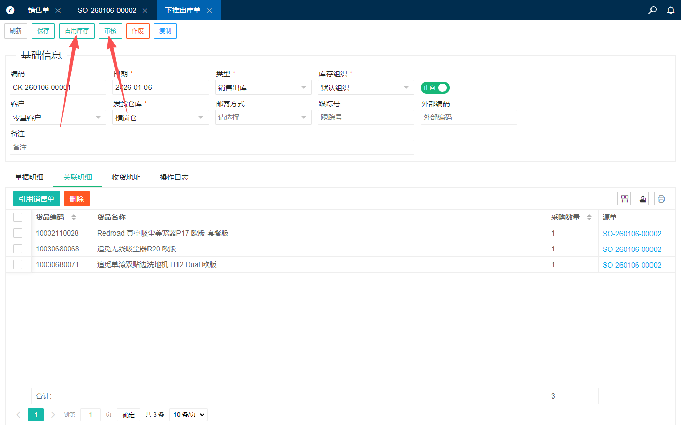
Task: Open the 10 条/页 page size selector
Action: (x=188, y=415)
